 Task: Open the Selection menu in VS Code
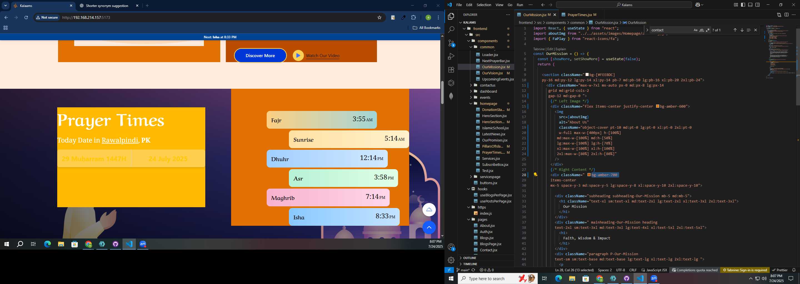point(484,5)
